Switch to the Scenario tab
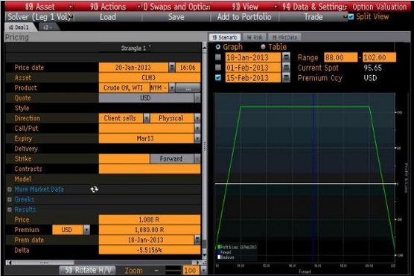Screen dimensions: 414x276 click(225, 37)
